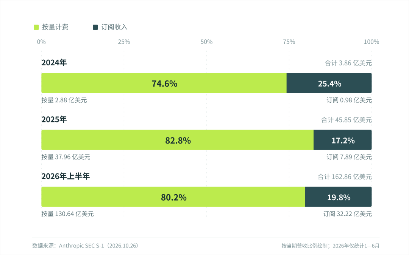Click the 80.2% green bar for 2026年上半年
Screen dimensions: 409x255
(173, 197)
